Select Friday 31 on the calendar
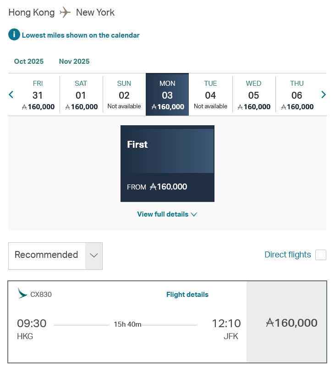335x368 pixels. click(x=38, y=95)
